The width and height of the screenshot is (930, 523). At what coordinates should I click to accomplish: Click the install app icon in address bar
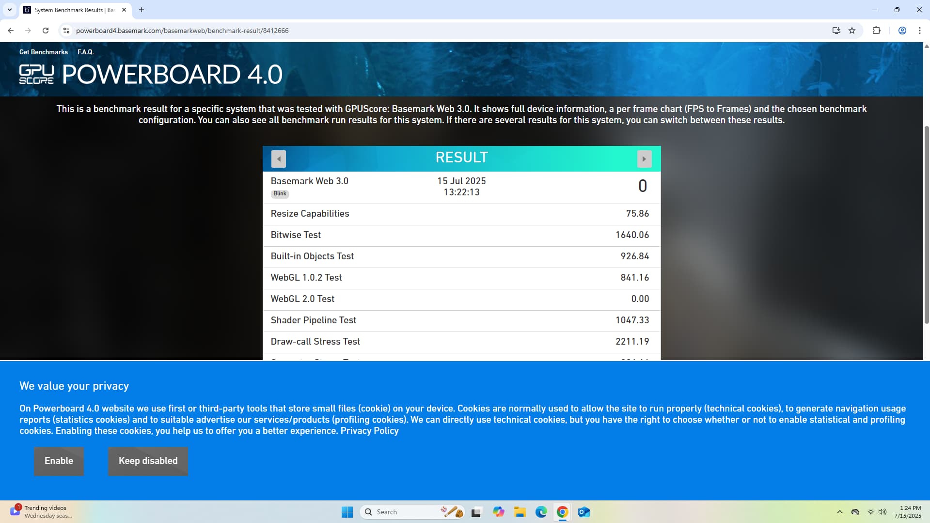pos(836,31)
